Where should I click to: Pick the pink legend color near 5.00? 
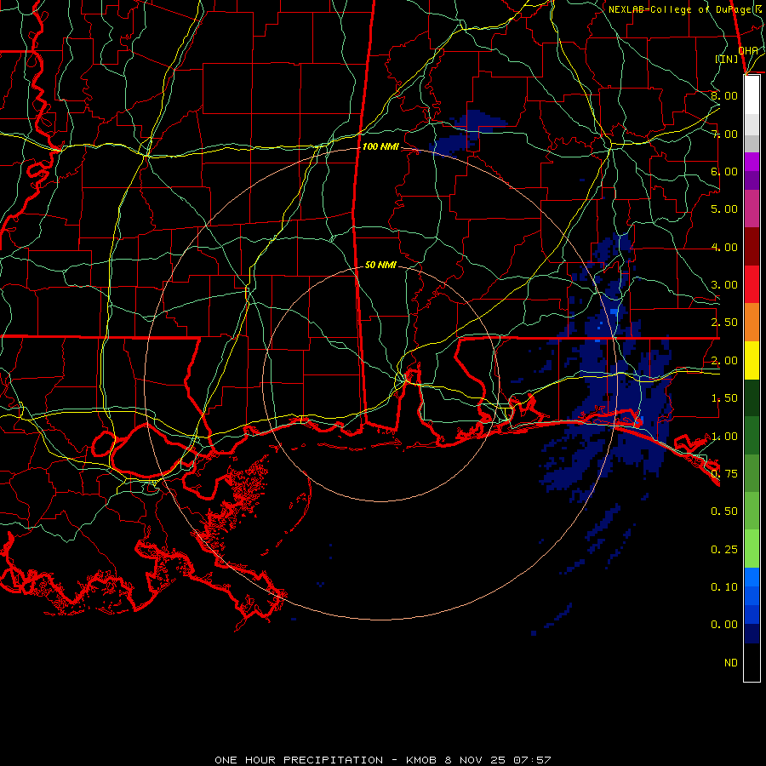(752, 209)
